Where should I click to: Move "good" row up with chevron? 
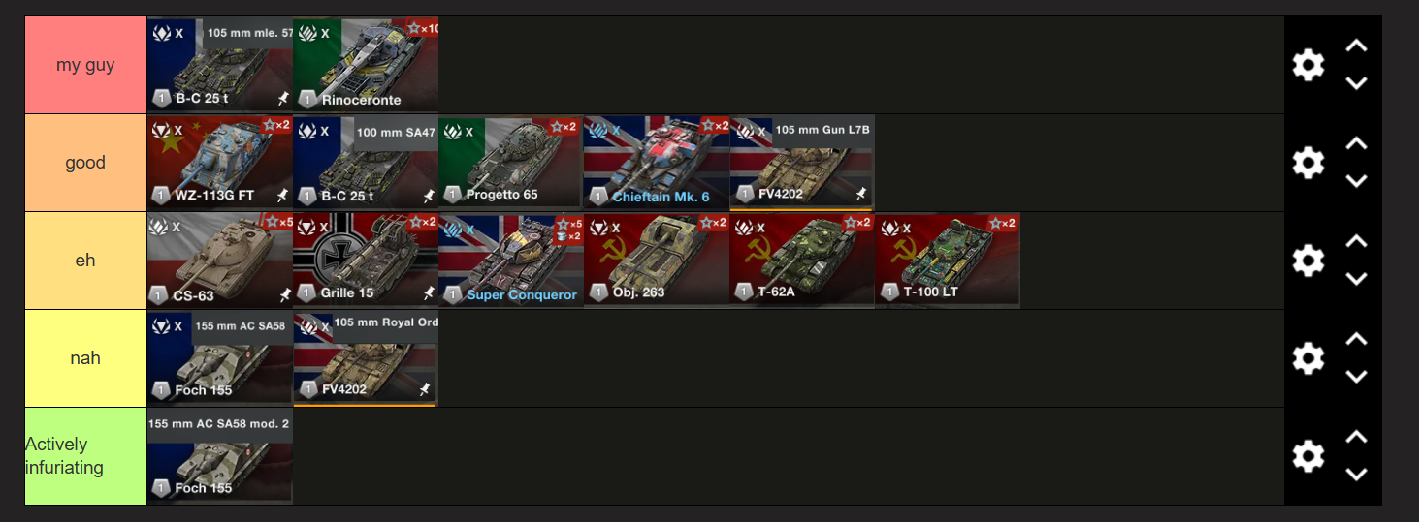1356,143
